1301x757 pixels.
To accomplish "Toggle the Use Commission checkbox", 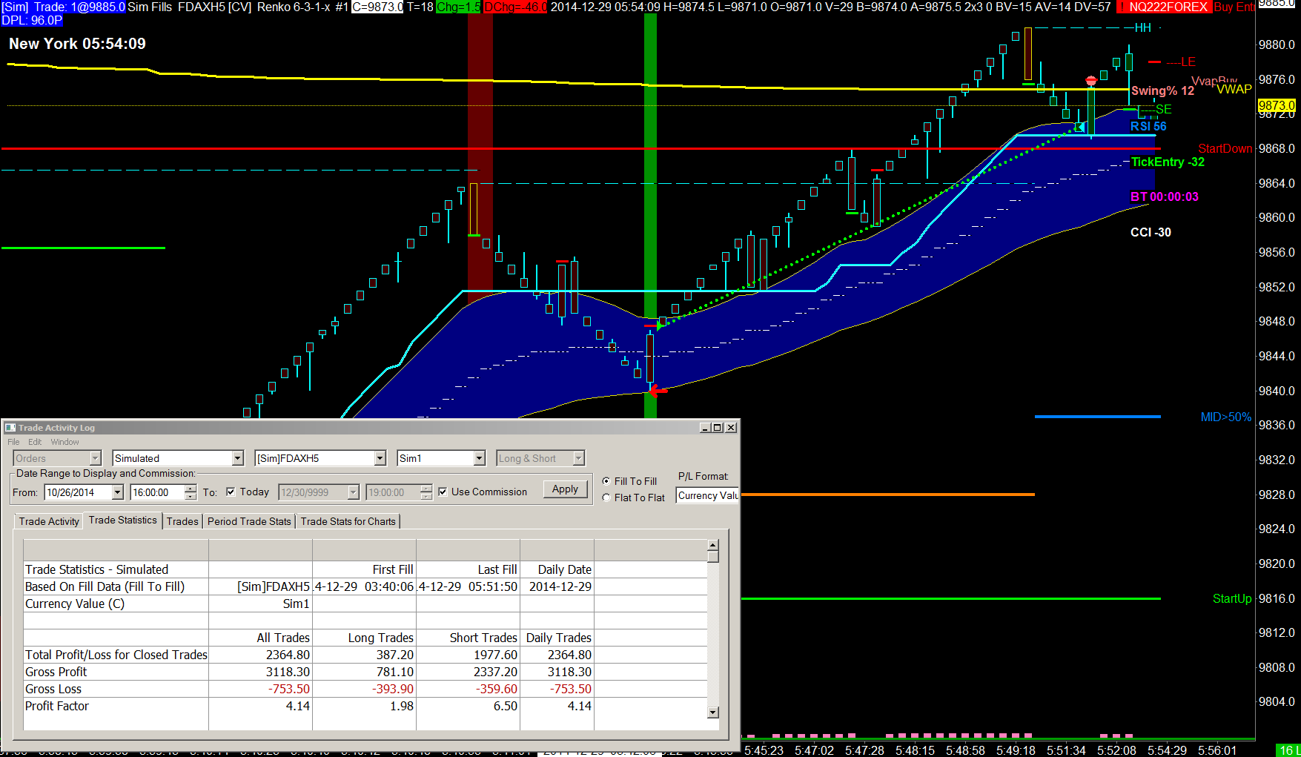I will [x=443, y=492].
